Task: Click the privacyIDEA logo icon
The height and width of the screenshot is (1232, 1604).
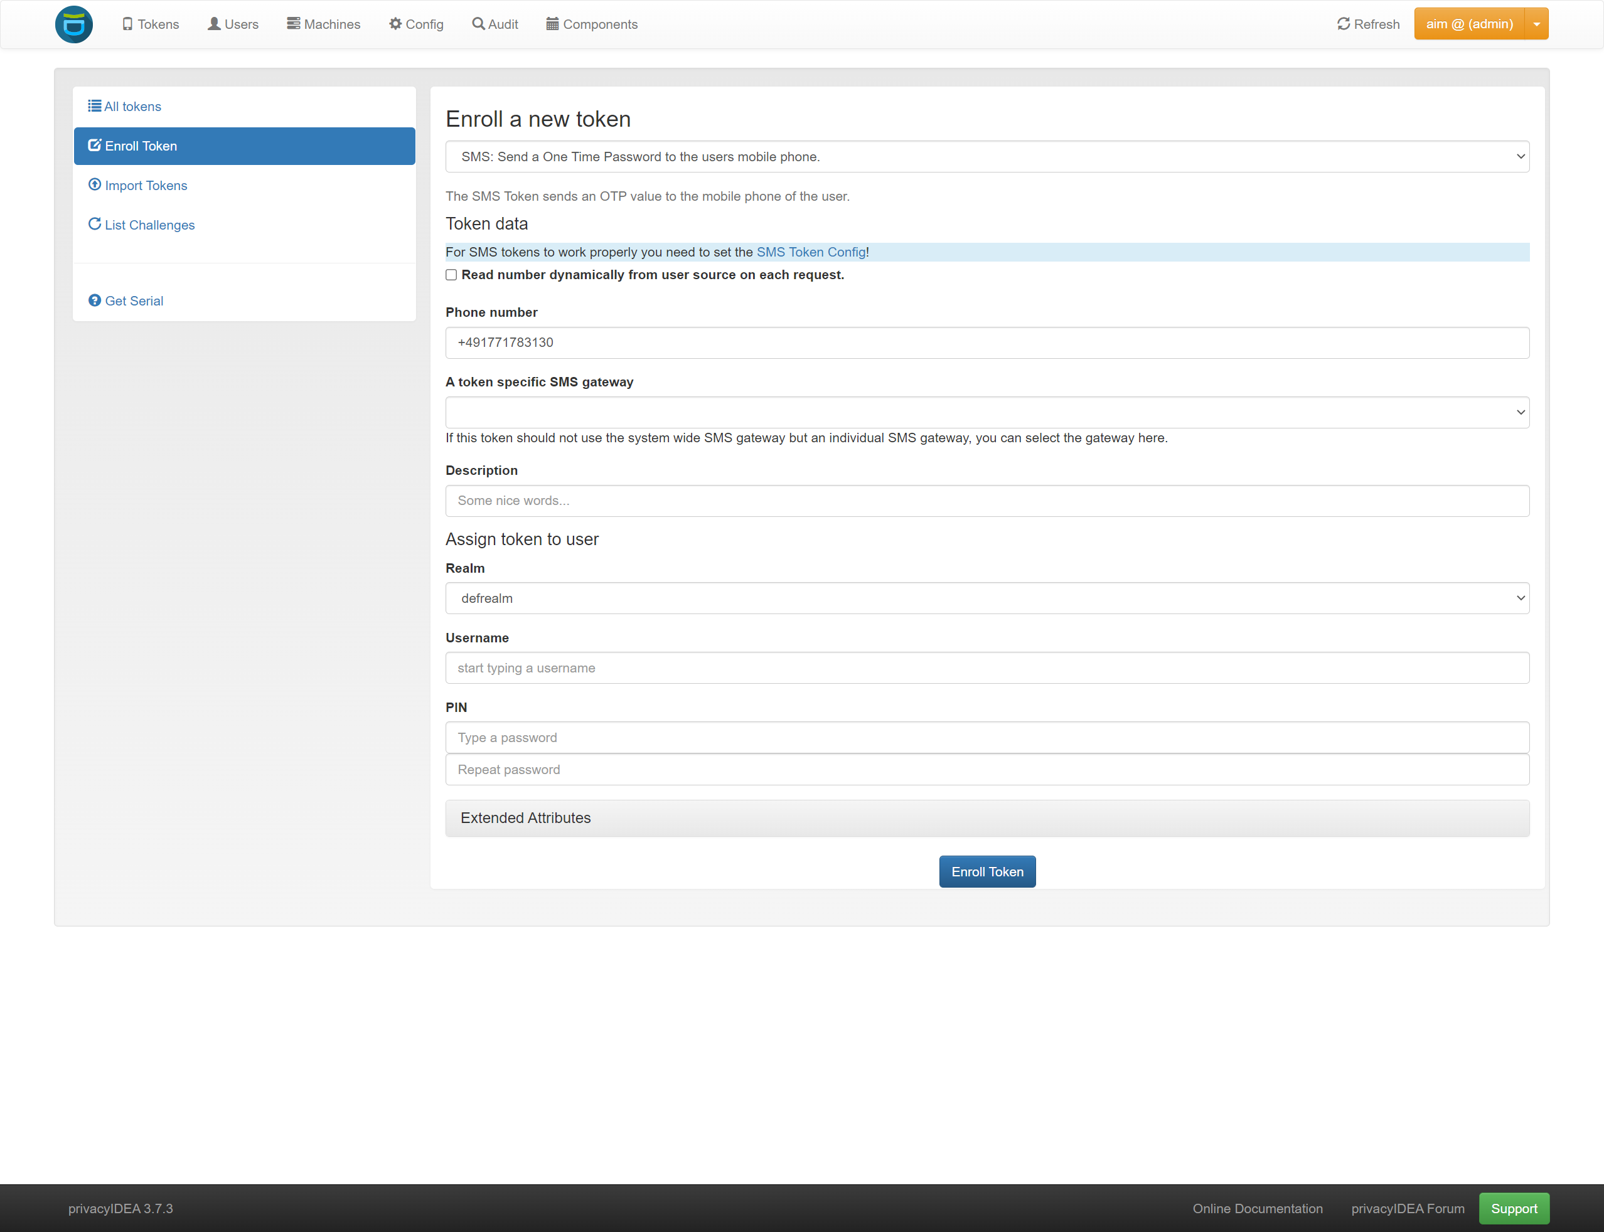Action: (x=74, y=24)
